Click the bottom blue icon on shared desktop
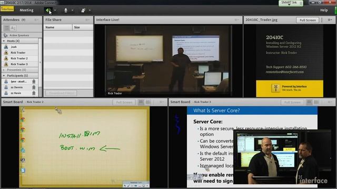This screenshot has height=189, width=337. (x=23, y=171)
